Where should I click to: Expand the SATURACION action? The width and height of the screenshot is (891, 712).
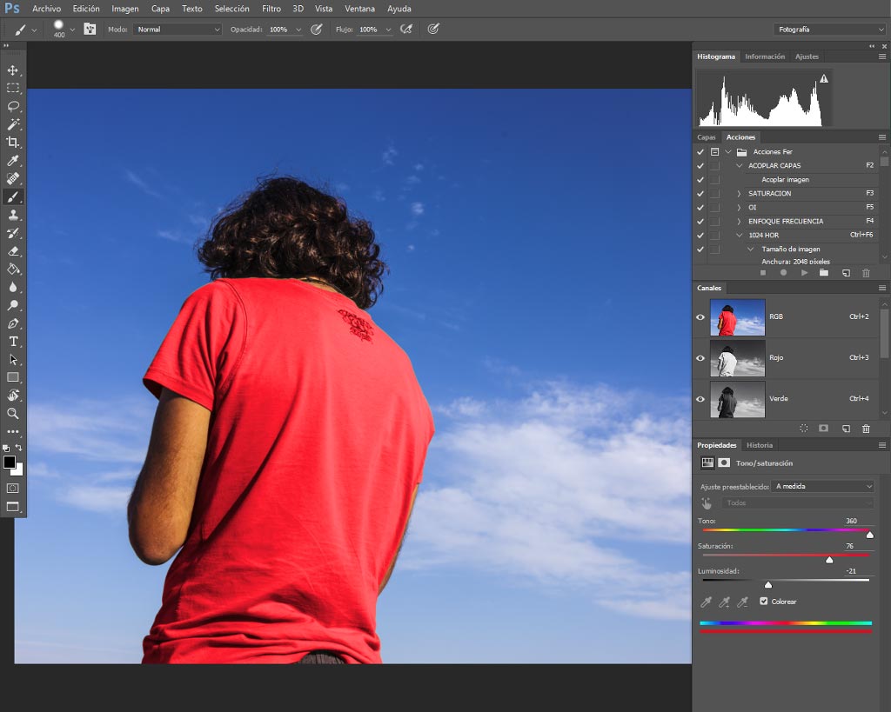[x=739, y=194]
